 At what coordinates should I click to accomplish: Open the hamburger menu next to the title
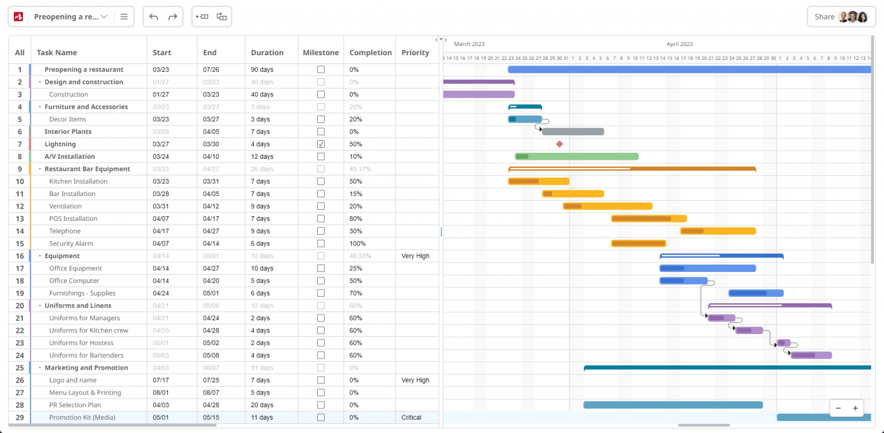123,16
